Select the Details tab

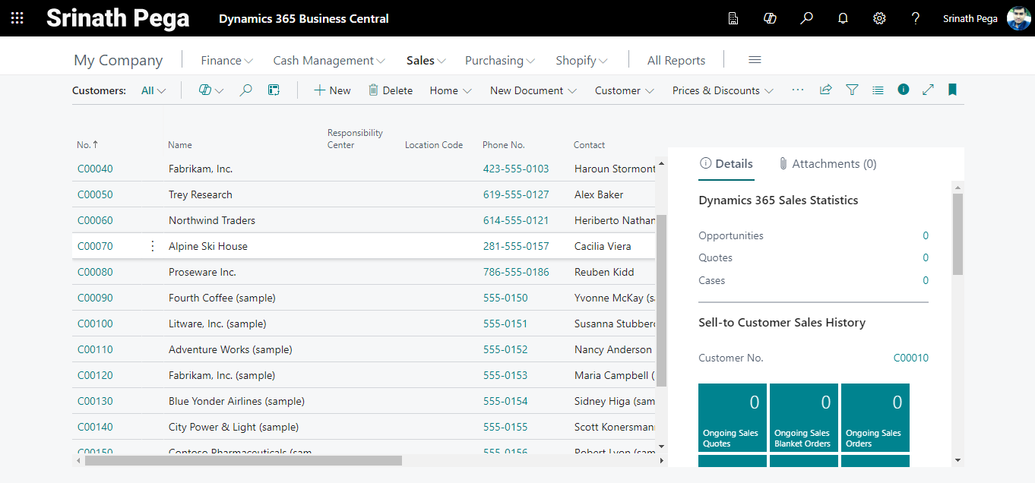pyautogui.click(x=726, y=164)
